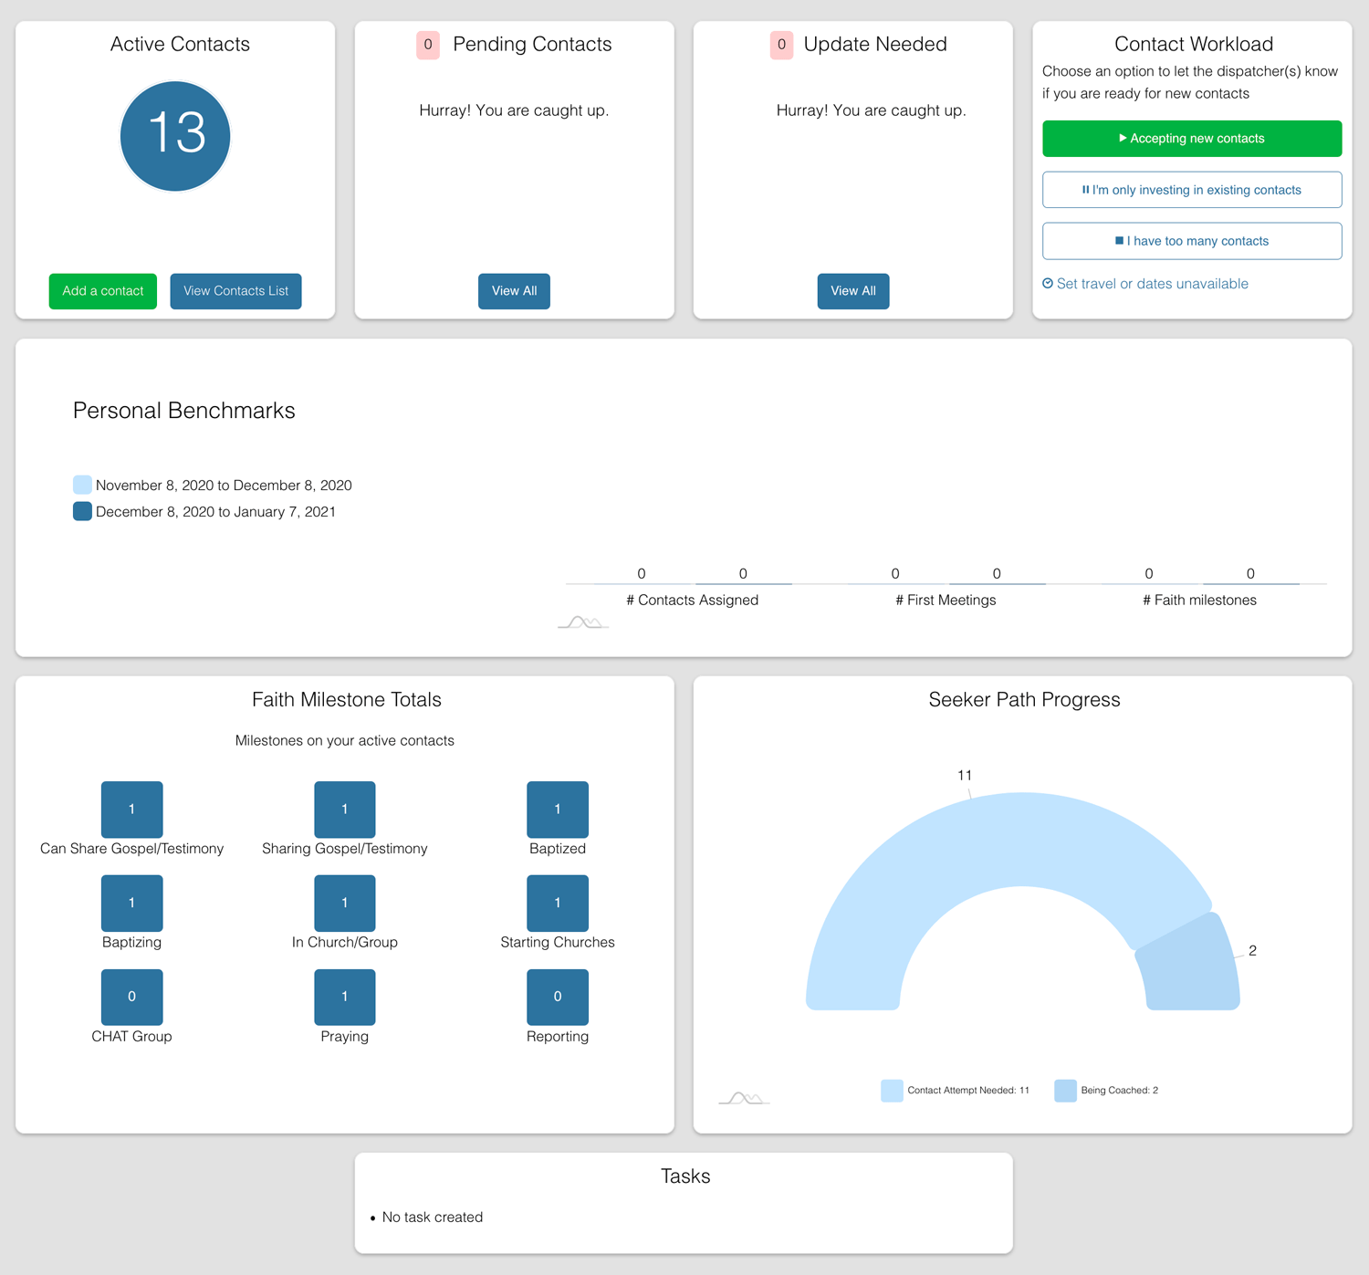This screenshot has height=1275, width=1369.
Task: Click the # First Meetings label
Action: click(x=946, y=600)
